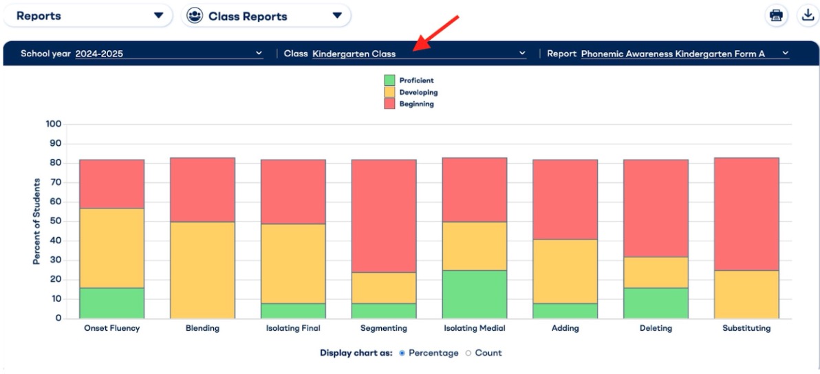Click the Deleting axis label

tap(656, 329)
